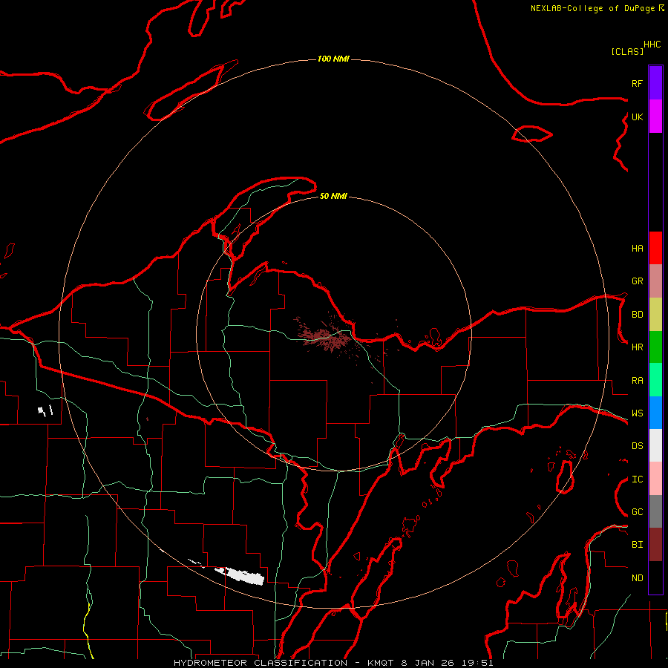
Task: Click the GR legend label
Action: [x=637, y=281]
